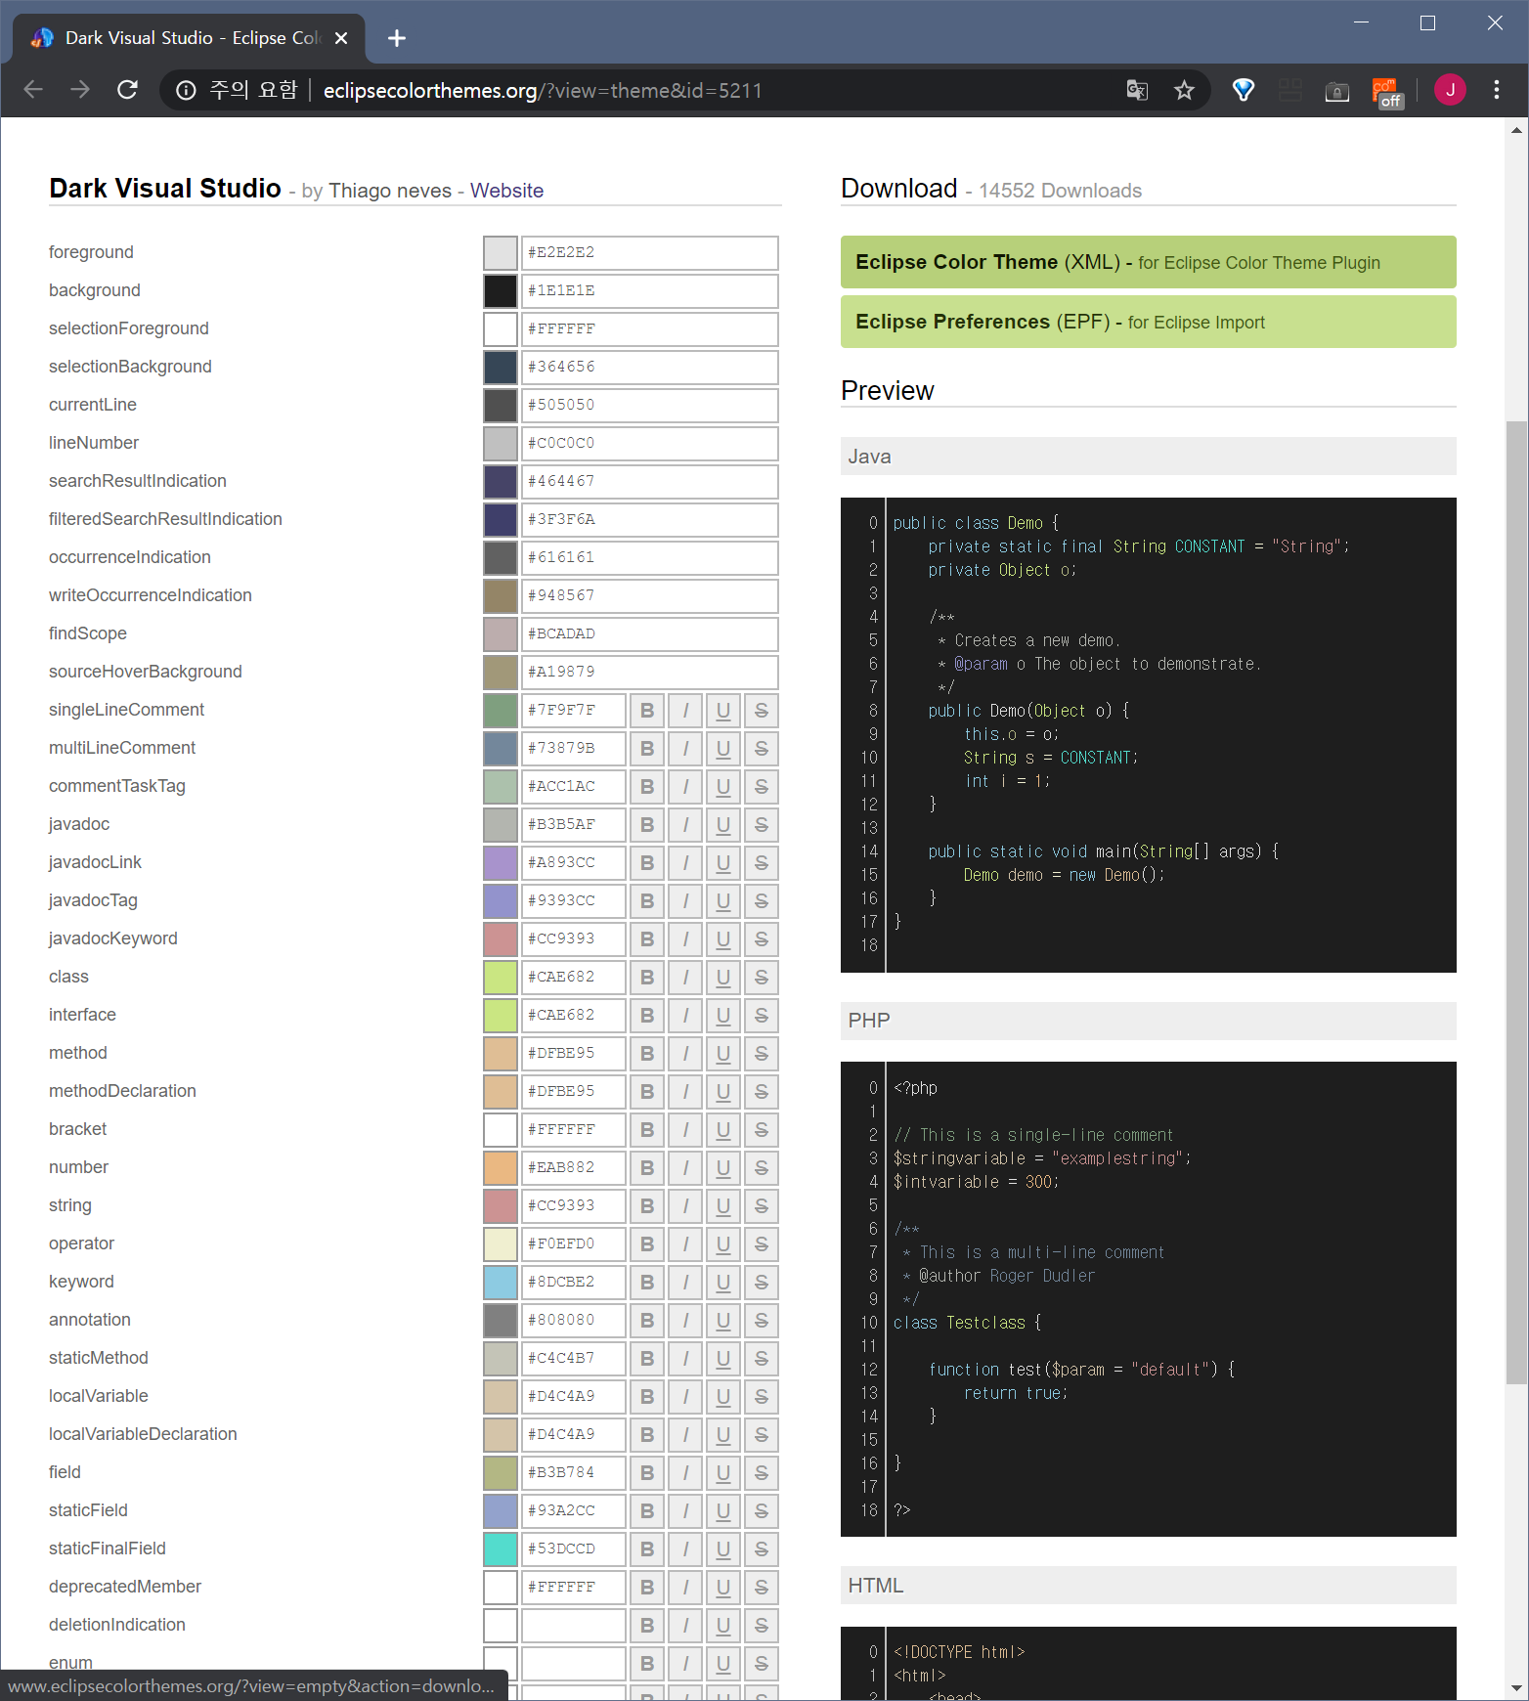1529x1701 pixels.
Task: Toggle bold for singleLineComment
Action: (647, 711)
